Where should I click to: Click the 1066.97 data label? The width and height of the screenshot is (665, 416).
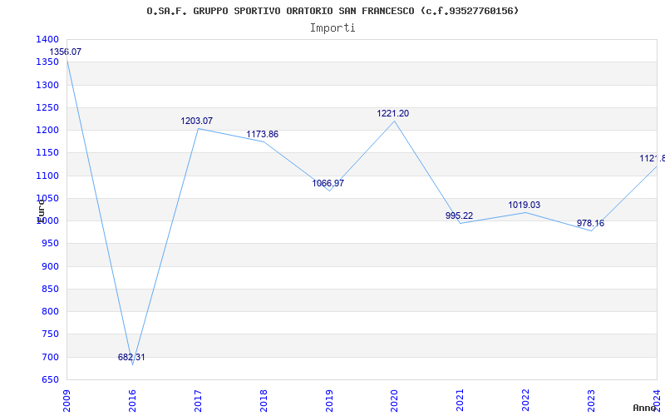coord(328,183)
